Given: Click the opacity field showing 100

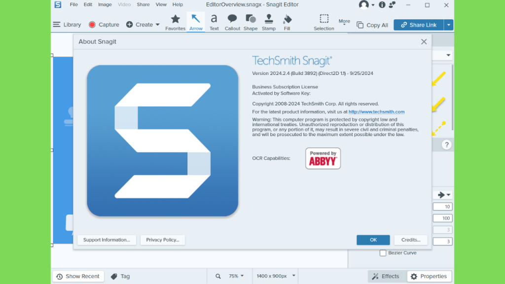Looking at the screenshot, I should point(442,218).
